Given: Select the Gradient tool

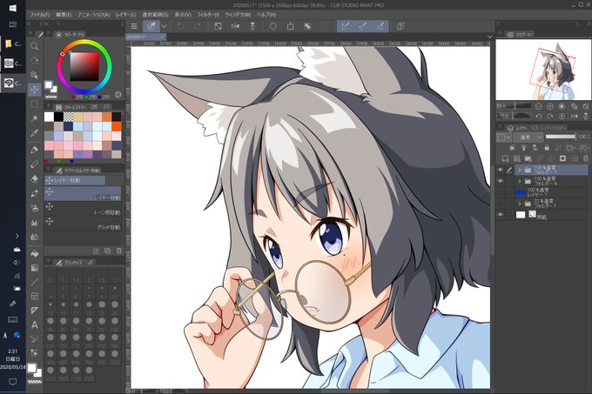Looking at the screenshot, I should point(34,268).
